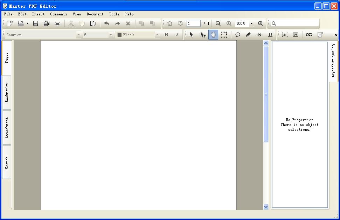The height and width of the screenshot is (220, 340).
Task: Open the Courier font dropdown
Action: [78, 35]
